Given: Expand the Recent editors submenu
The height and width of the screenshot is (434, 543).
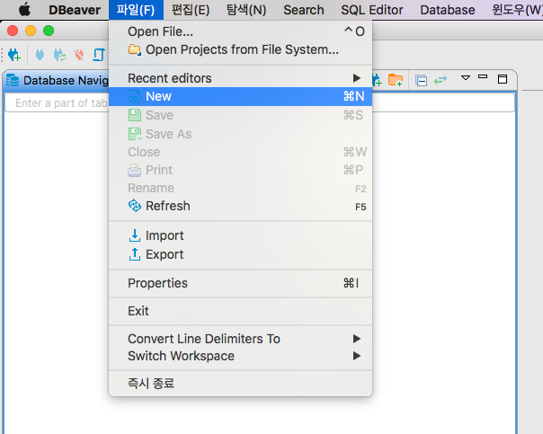Looking at the screenshot, I should click(240, 78).
